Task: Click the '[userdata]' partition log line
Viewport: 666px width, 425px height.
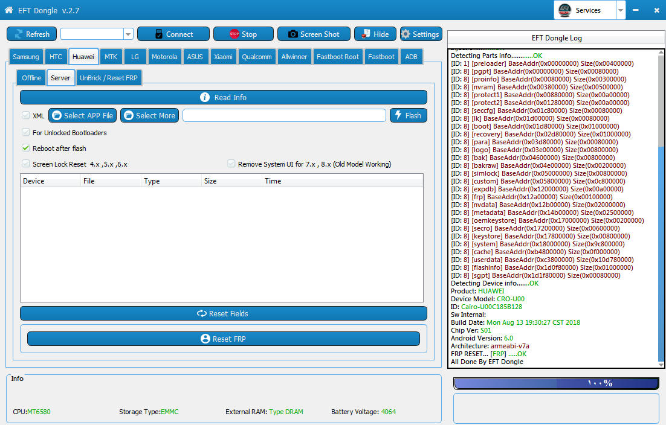Action: point(542,260)
